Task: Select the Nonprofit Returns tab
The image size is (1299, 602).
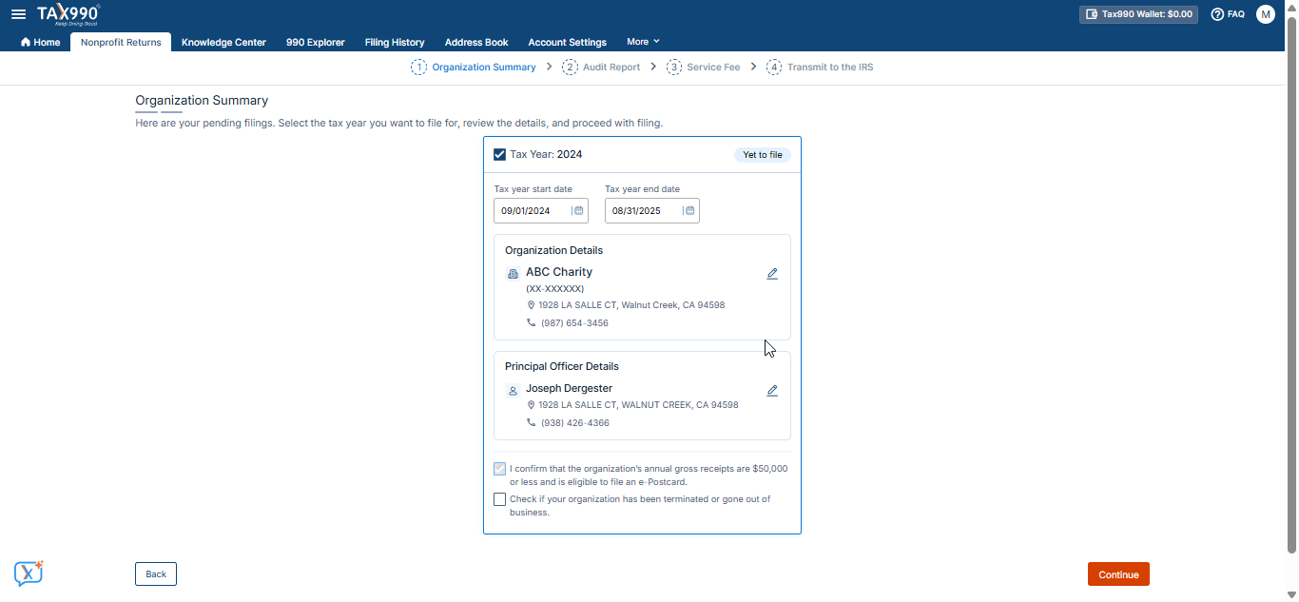Action: coord(121,42)
